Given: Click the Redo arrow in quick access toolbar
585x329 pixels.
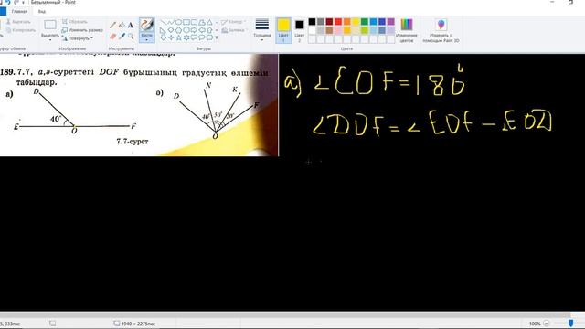Looking at the screenshot, I should pyautogui.click(x=16, y=2).
